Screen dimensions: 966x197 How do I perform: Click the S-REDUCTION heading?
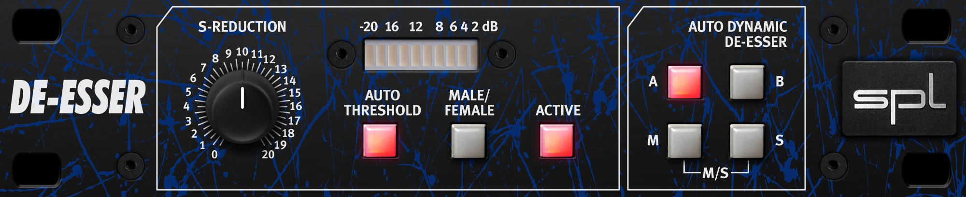(242, 27)
